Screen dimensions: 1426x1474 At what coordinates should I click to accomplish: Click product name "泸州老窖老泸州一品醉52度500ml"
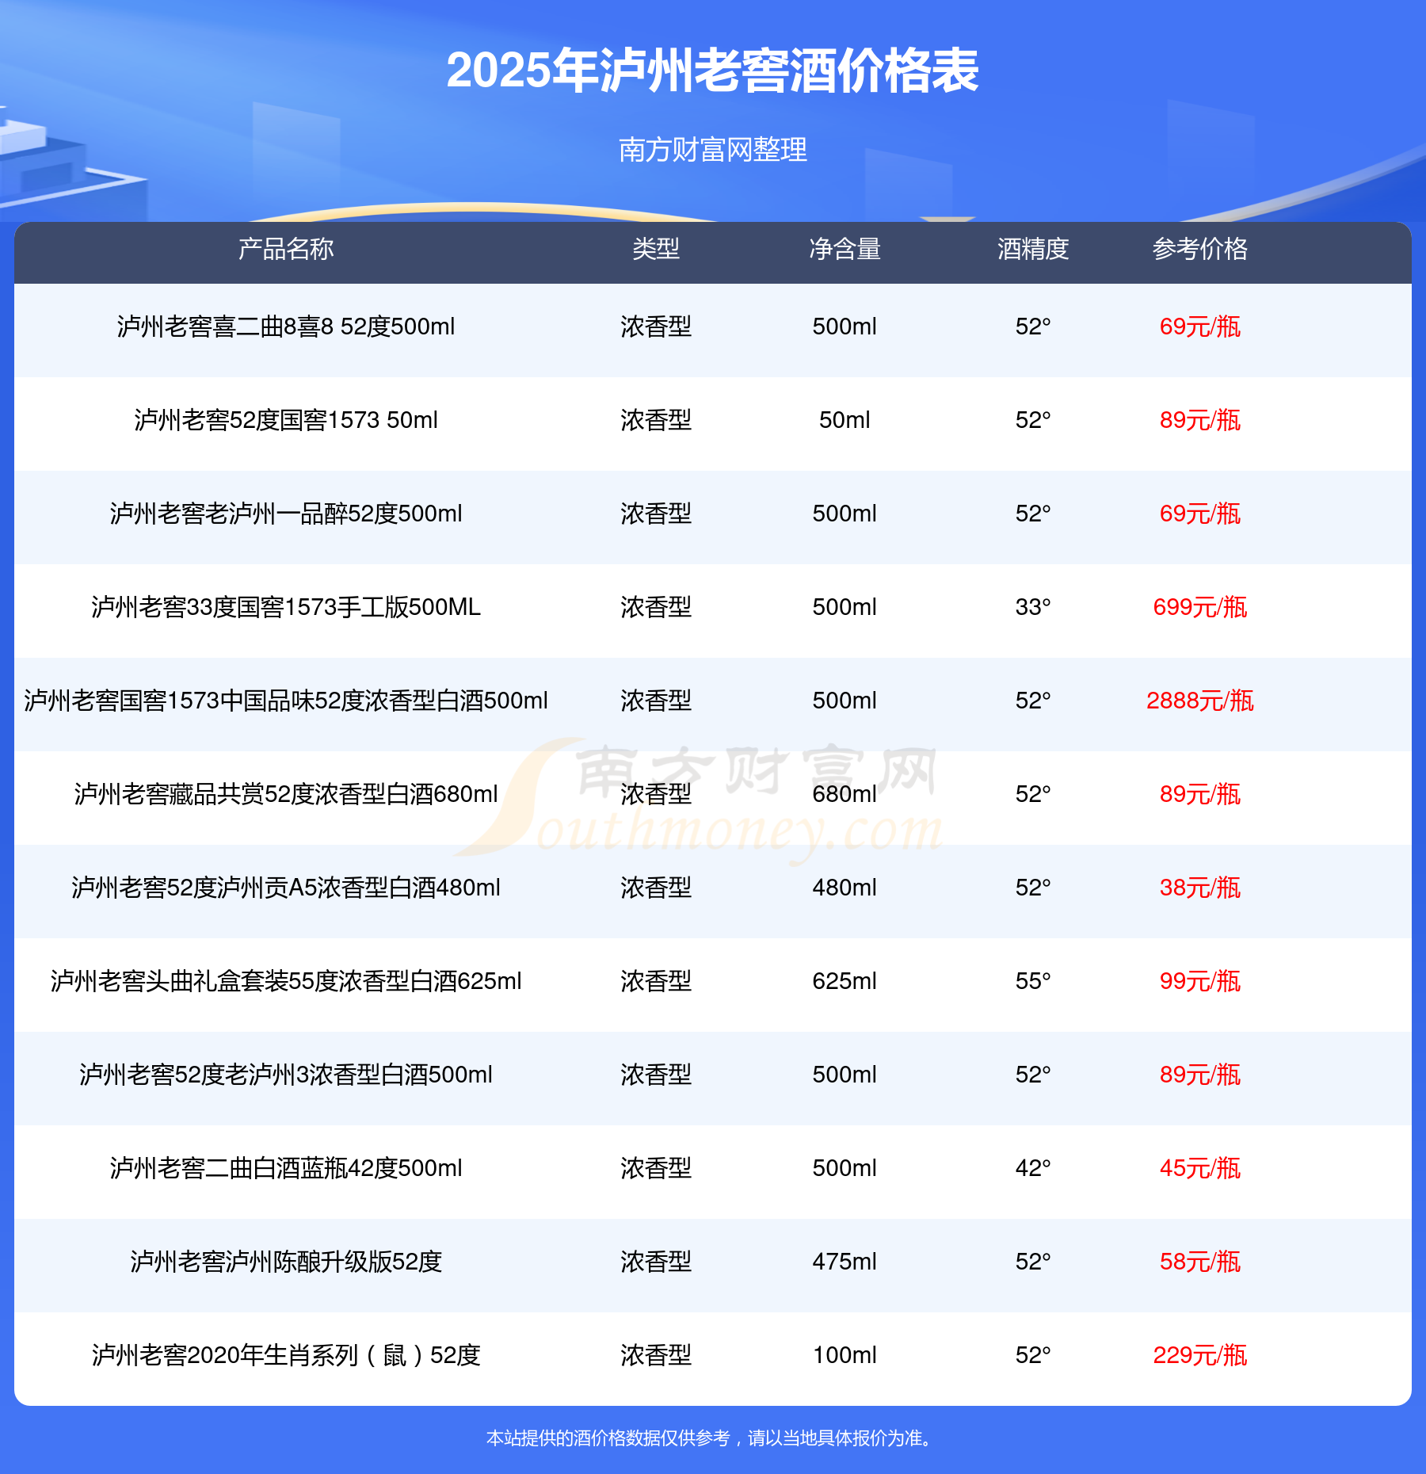coord(286,514)
